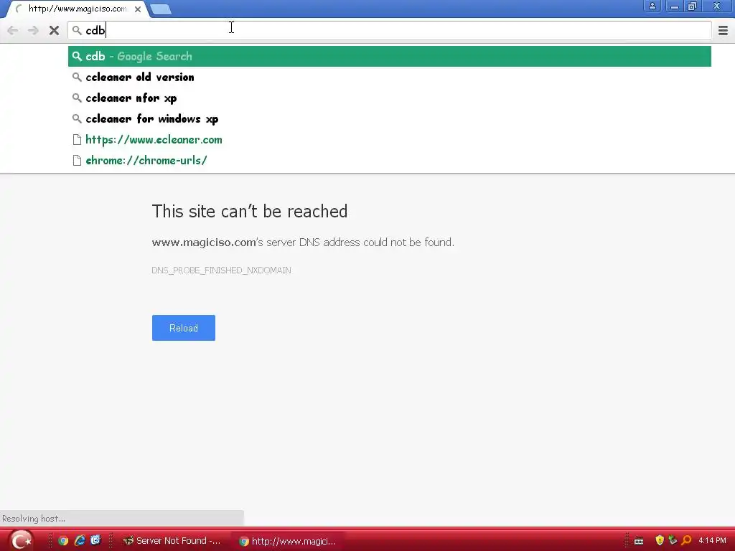Choose ccleaner nfor xp suggestion
The width and height of the screenshot is (735, 551).
390,98
